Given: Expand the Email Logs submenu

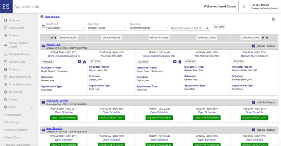Looking at the screenshot, I should pyautogui.click(x=11, y=122).
